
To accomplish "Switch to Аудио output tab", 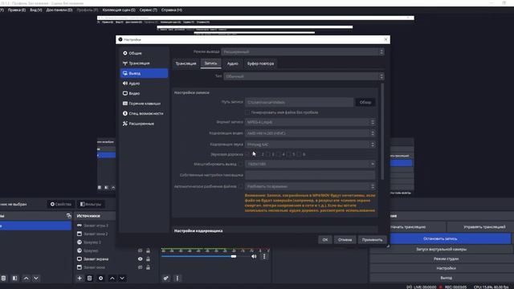I will pyautogui.click(x=232, y=63).
